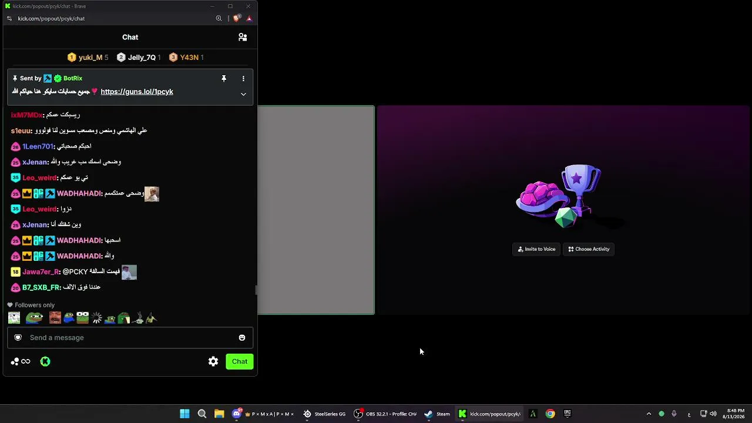
Task: Click username ixM7MDx in chat
Action: tap(26, 115)
